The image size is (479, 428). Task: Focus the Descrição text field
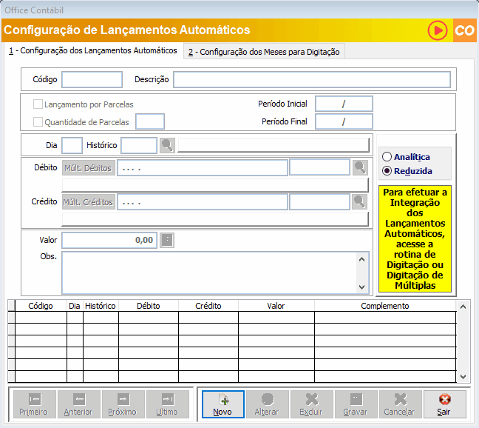tap(311, 80)
